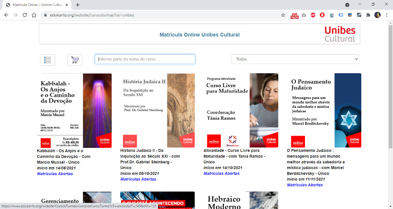Click Matrículas Abertas under Kabbalah course
393x209 pixels.
(x=55, y=174)
